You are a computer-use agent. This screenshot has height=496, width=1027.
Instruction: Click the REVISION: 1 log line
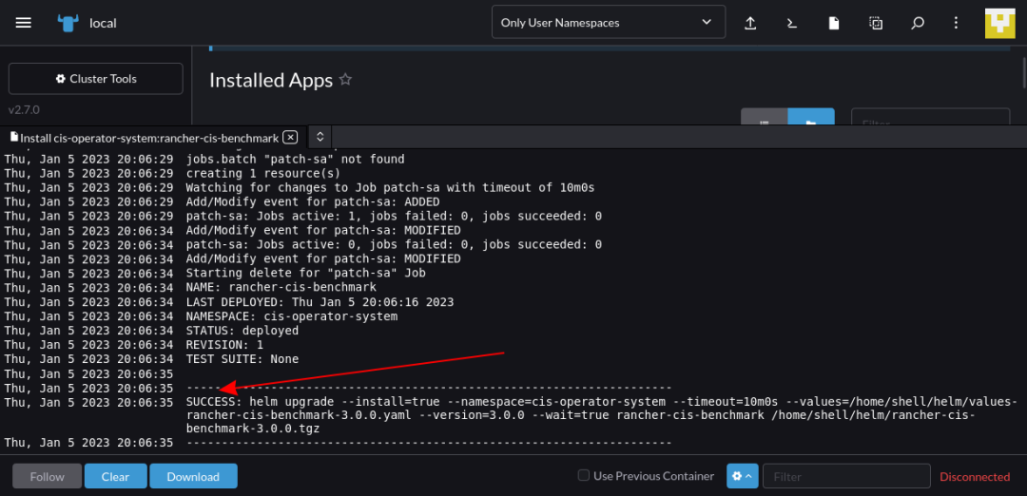tap(224, 345)
